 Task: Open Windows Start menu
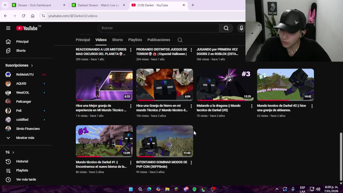pos(131,189)
